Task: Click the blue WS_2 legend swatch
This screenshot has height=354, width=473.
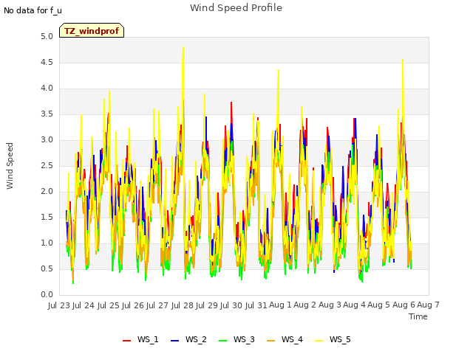Action: click(x=174, y=341)
